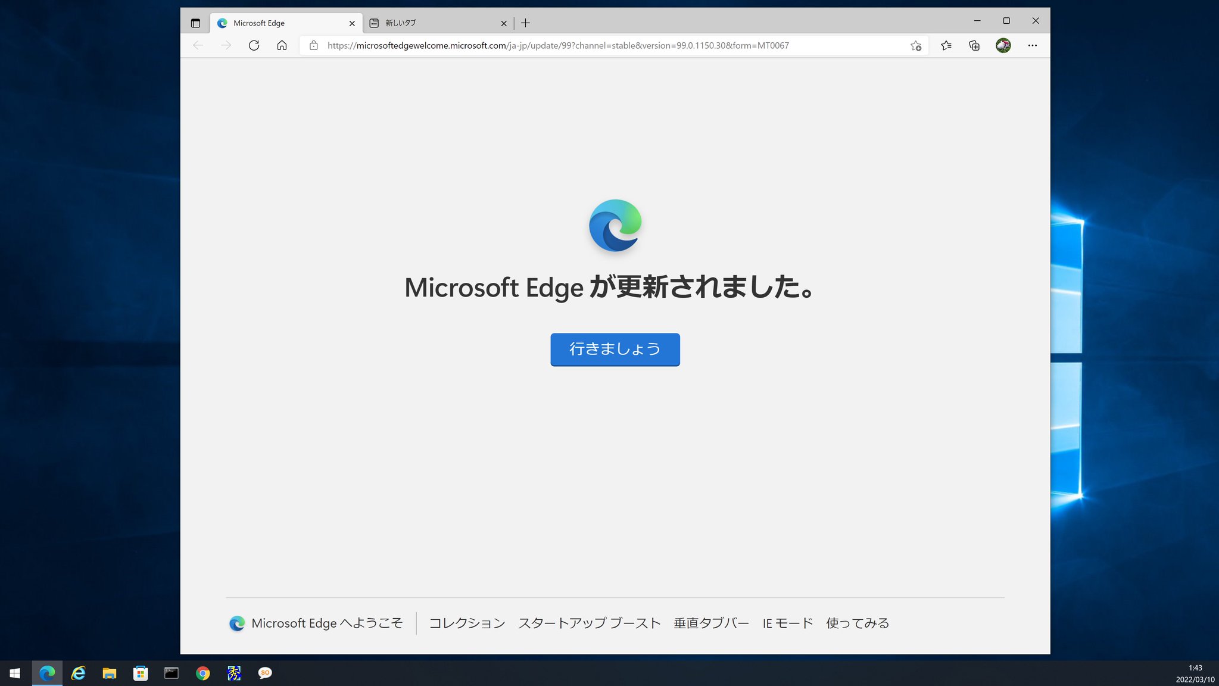Open the スタートアップ ブースト link
Viewport: 1219px width, 686px height.
click(x=590, y=623)
